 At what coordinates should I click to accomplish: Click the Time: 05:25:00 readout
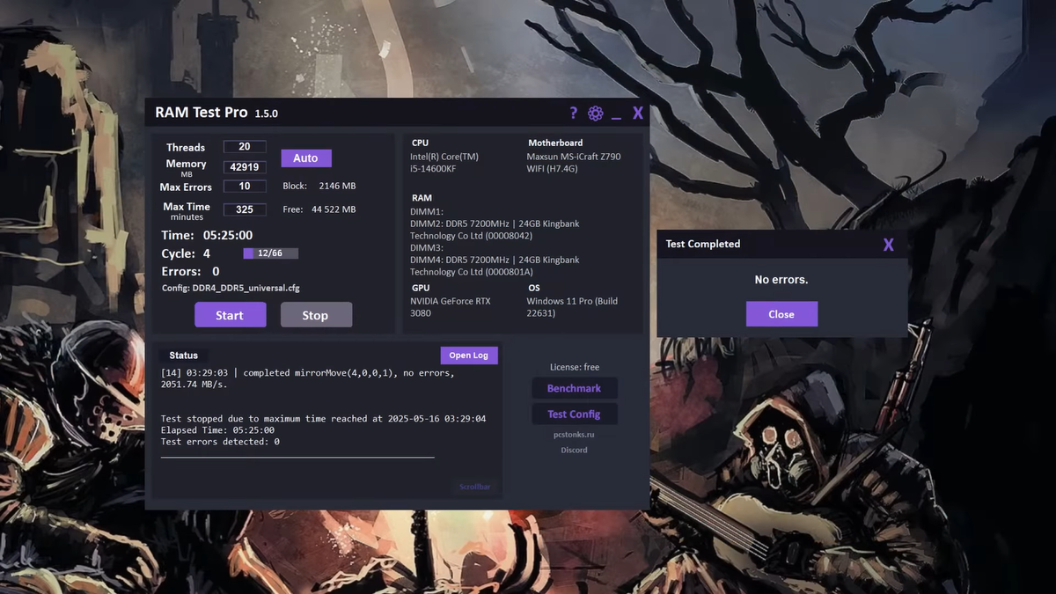(207, 235)
